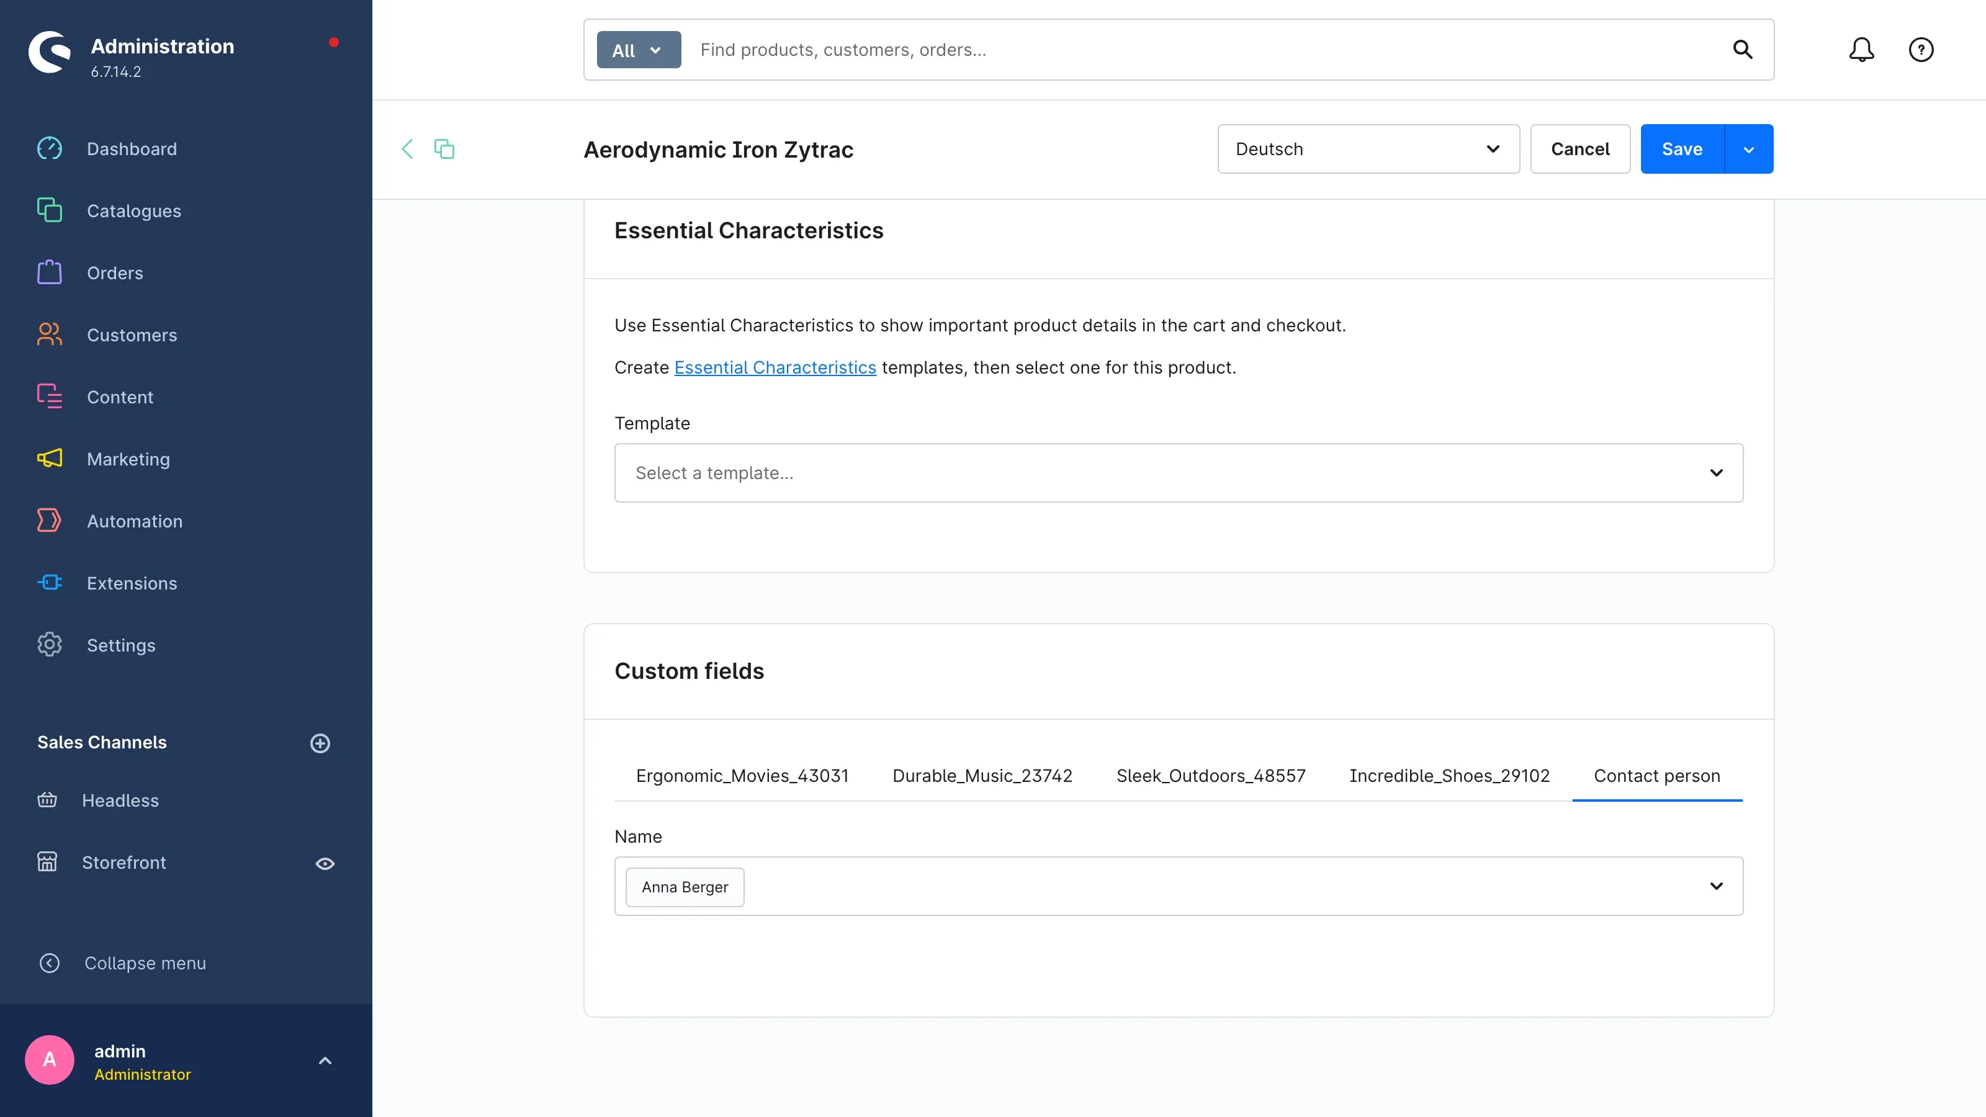Open the Essential Characteristics link
This screenshot has height=1117, width=1986.
pyautogui.click(x=775, y=368)
